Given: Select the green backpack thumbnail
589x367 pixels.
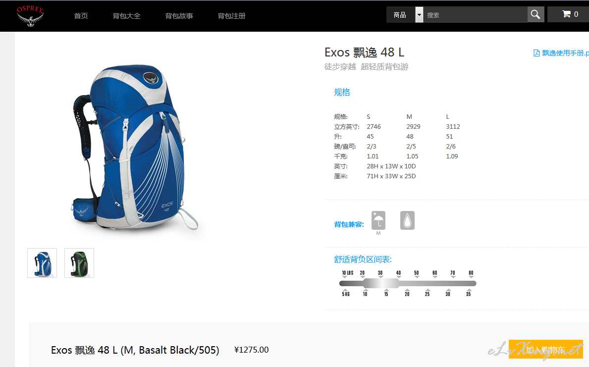Looking at the screenshot, I should point(79,263).
